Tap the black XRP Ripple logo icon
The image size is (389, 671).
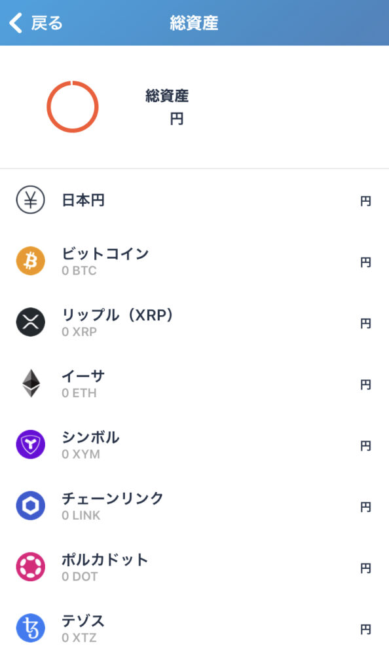pyautogui.click(x=30, y=322)
